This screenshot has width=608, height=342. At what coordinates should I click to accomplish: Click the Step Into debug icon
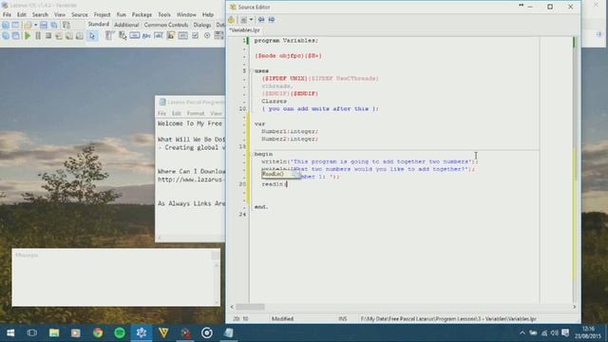click(x=59, y=36)
